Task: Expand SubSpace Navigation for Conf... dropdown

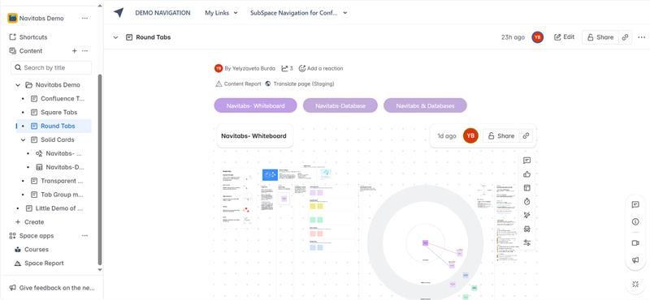Action: [x=298, y=13]
